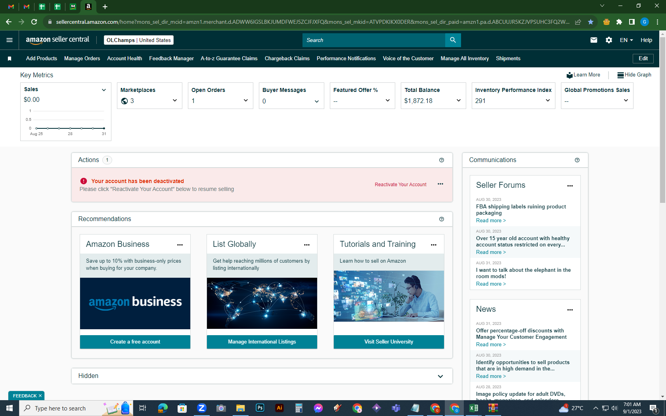Expand the Inventory Performance Index dropdown

(x=548, y=101)
